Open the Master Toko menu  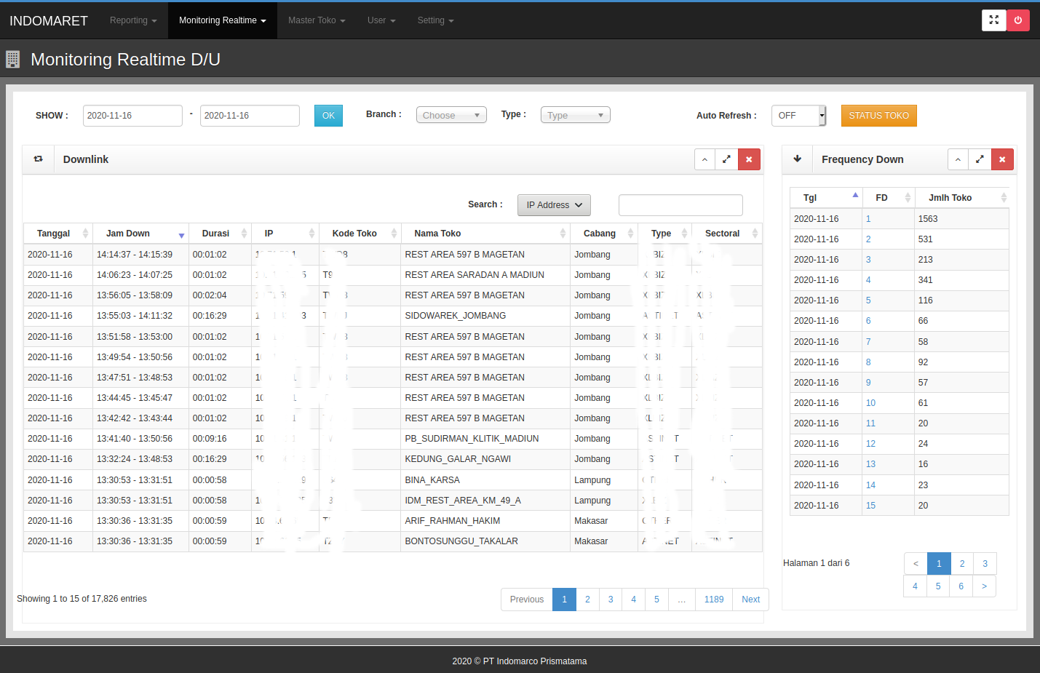pyautogui.click(x=317, y=20)
